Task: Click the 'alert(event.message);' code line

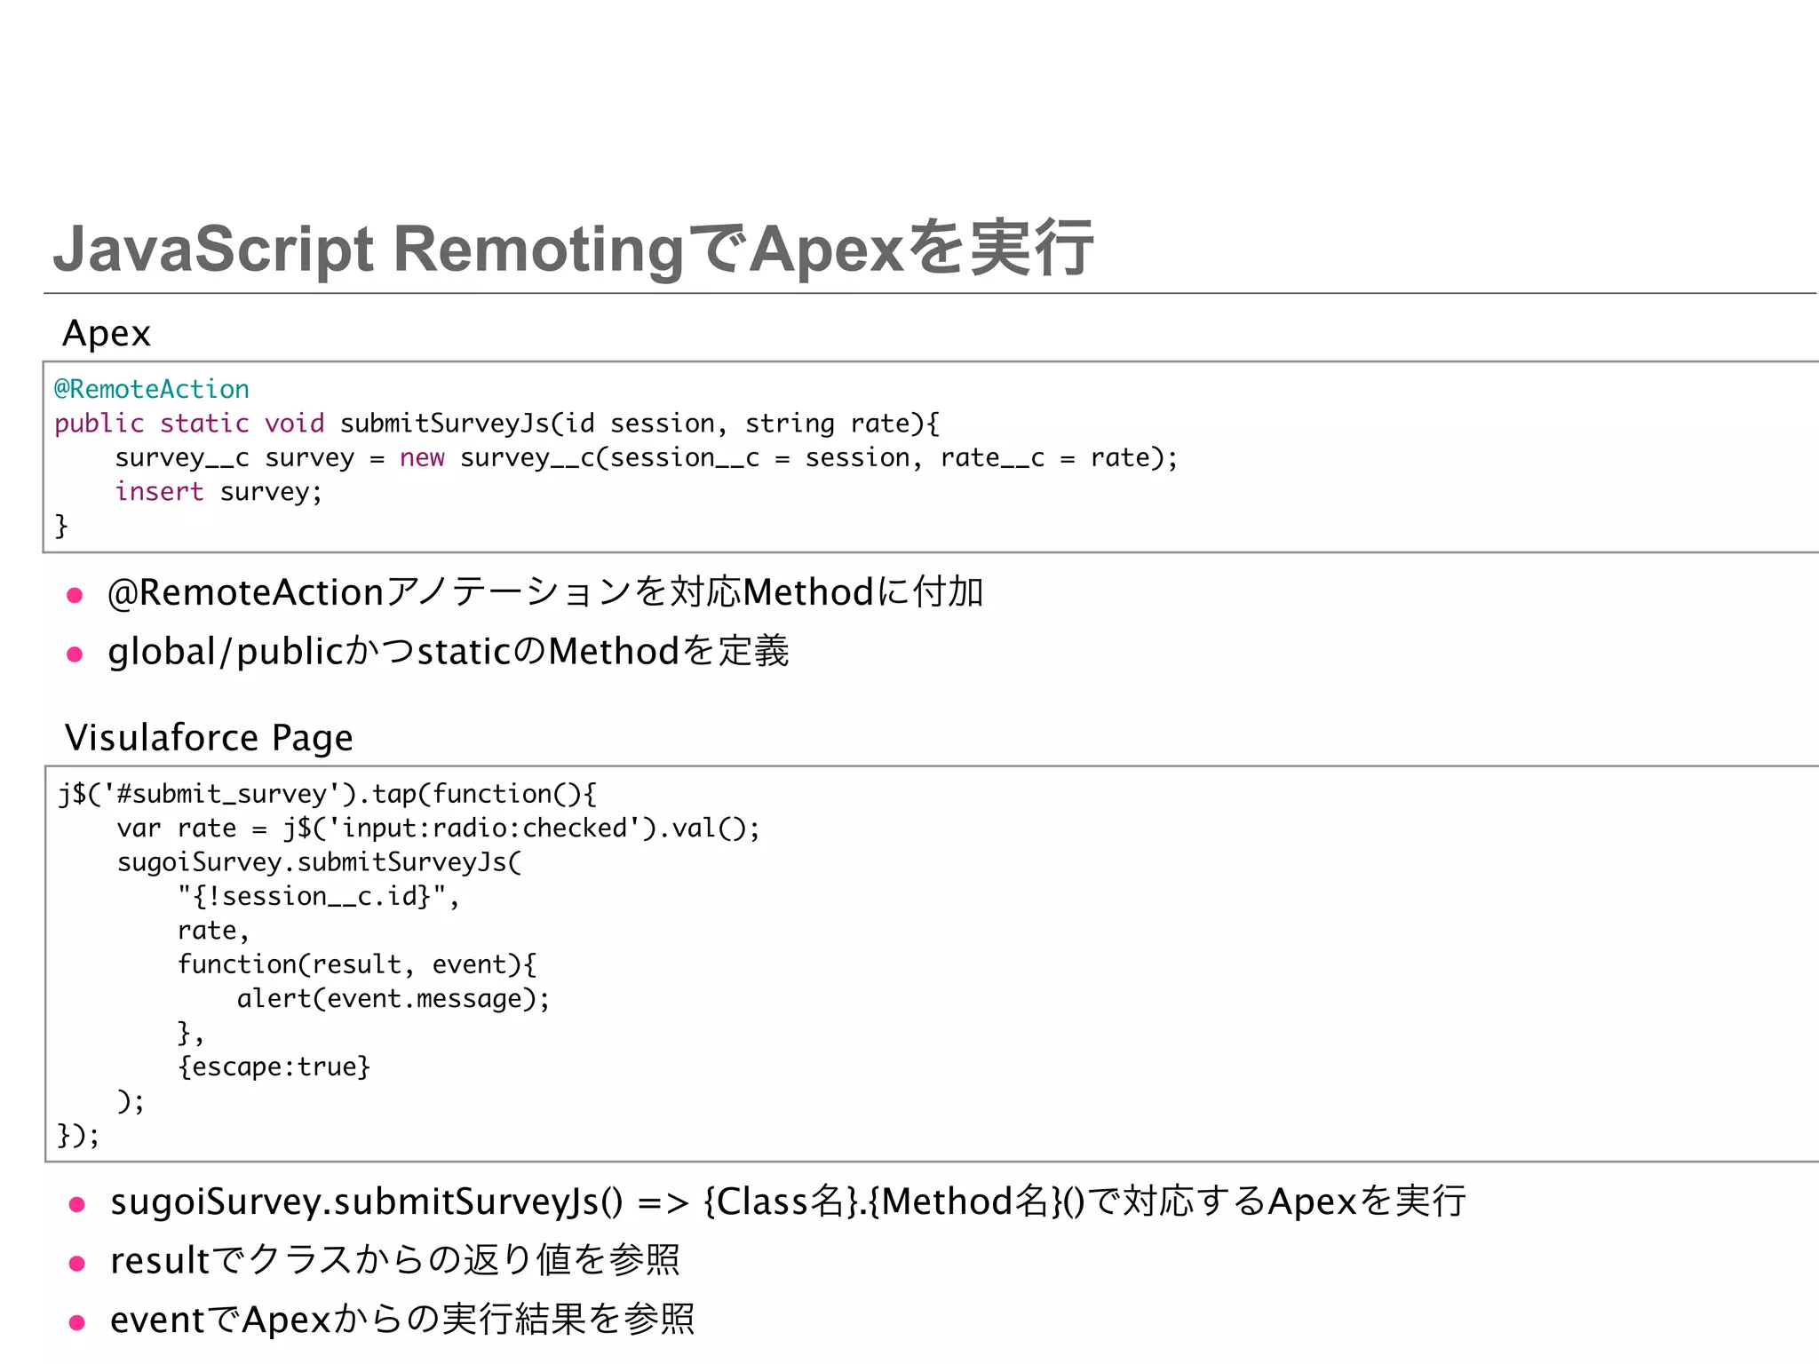Action: [x=393, y=999]
